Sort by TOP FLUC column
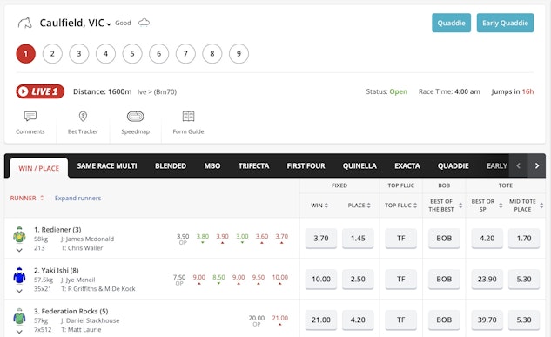This screenshot has width=551, height=337. click(x=401, y=206)
